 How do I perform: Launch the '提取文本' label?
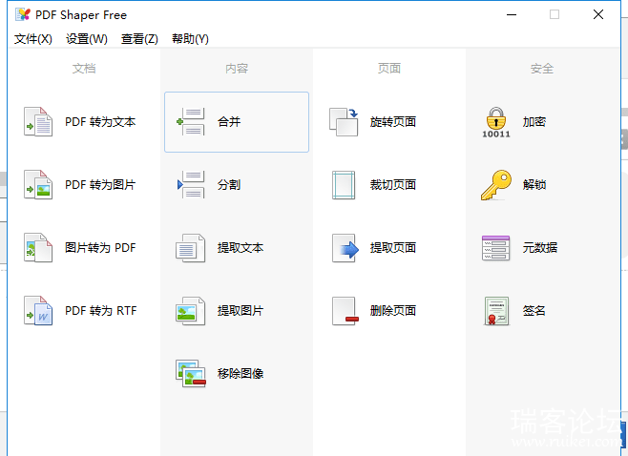(241, 248)
